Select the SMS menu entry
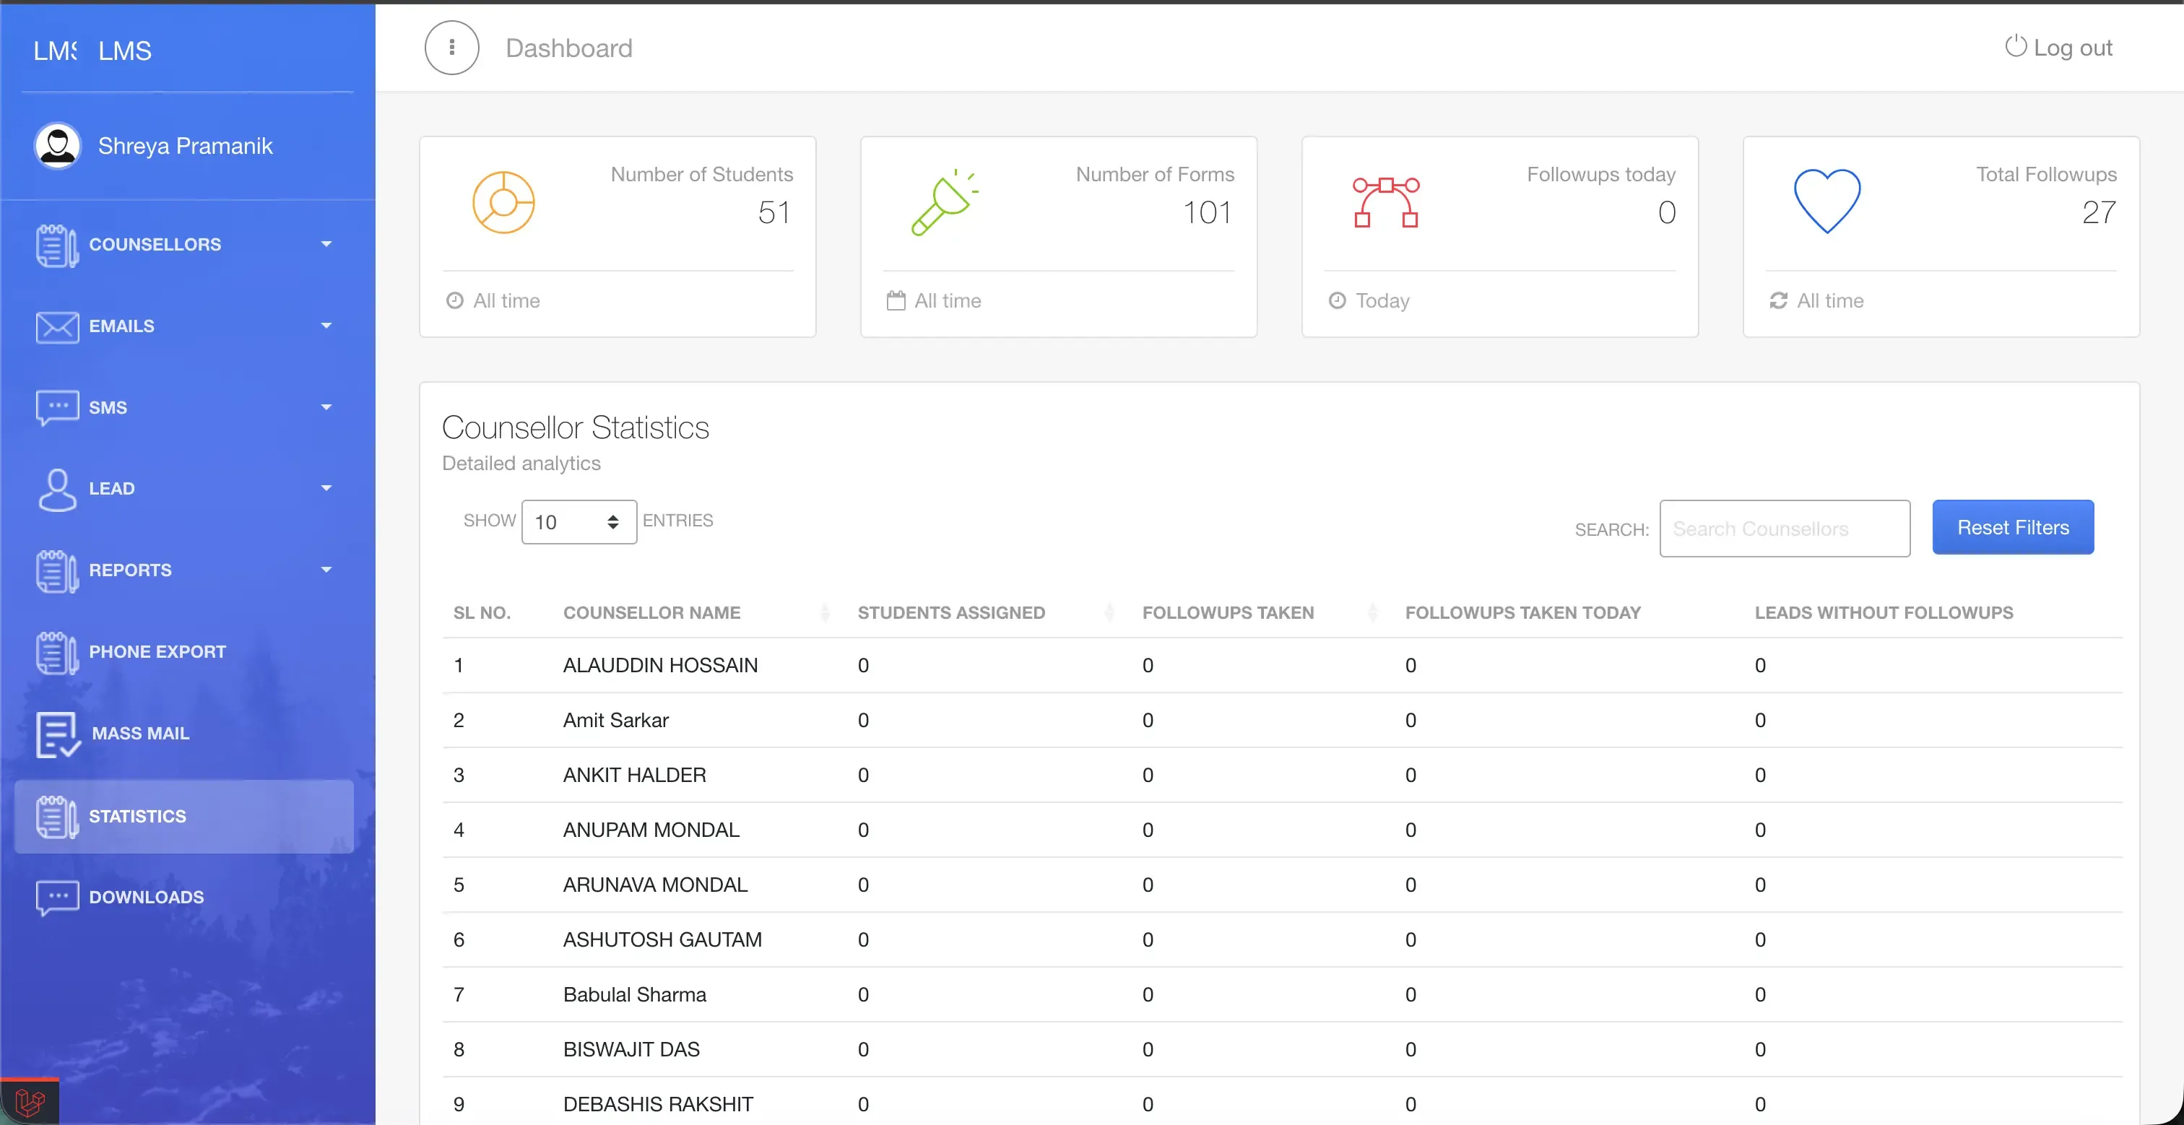 coord(108,408)
